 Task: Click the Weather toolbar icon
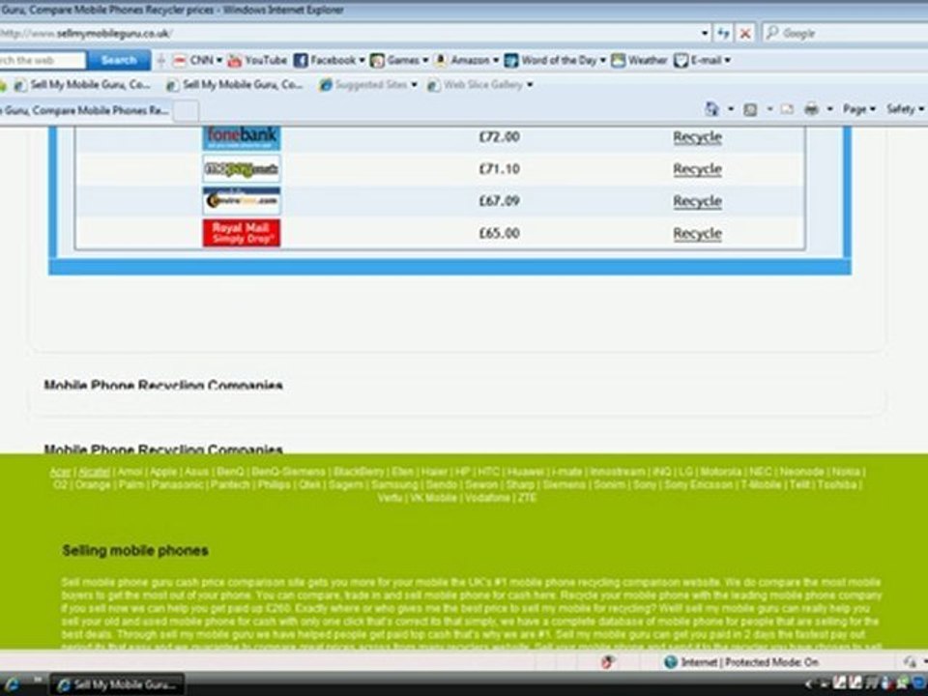619,60
